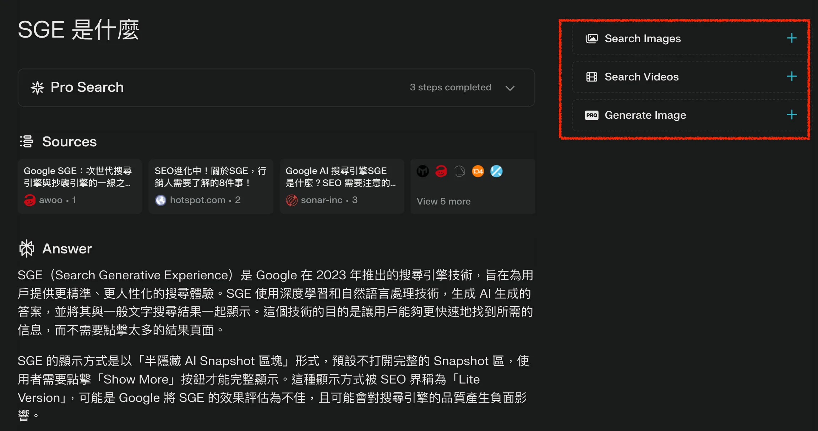
Task: Click the Pro Search sparkle icon
Action: [x=37, y=88]
